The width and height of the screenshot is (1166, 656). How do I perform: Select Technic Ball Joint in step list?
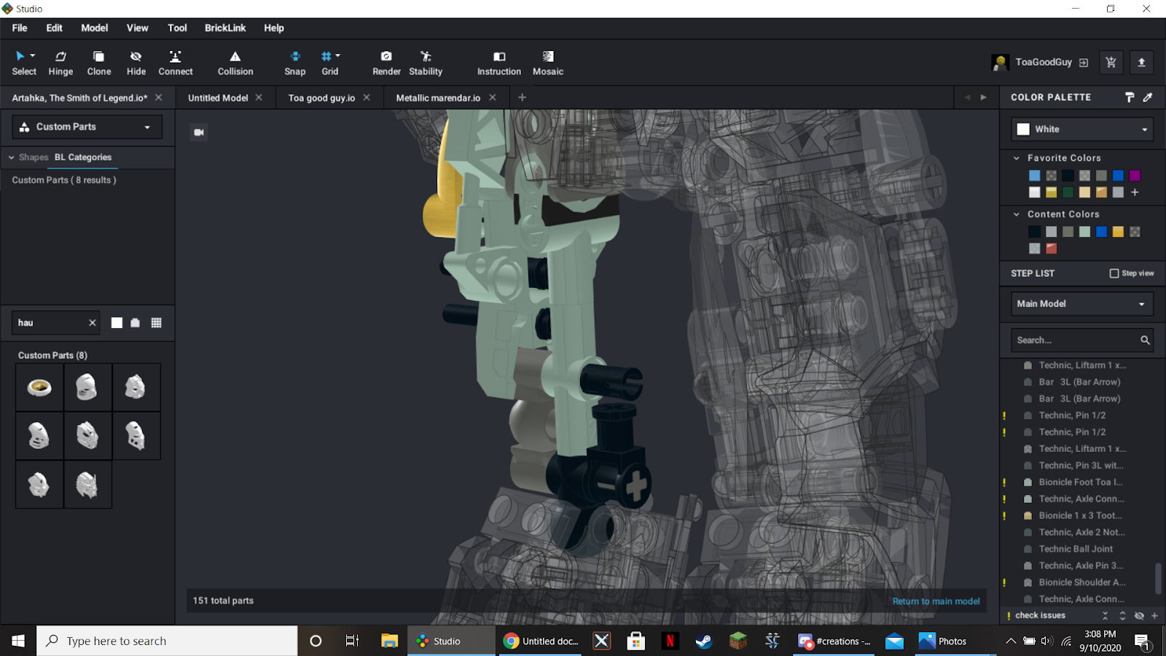pos(1076,549)
